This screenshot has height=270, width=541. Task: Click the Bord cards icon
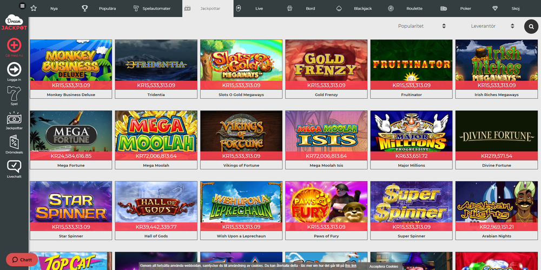click(x=289, y=8)
